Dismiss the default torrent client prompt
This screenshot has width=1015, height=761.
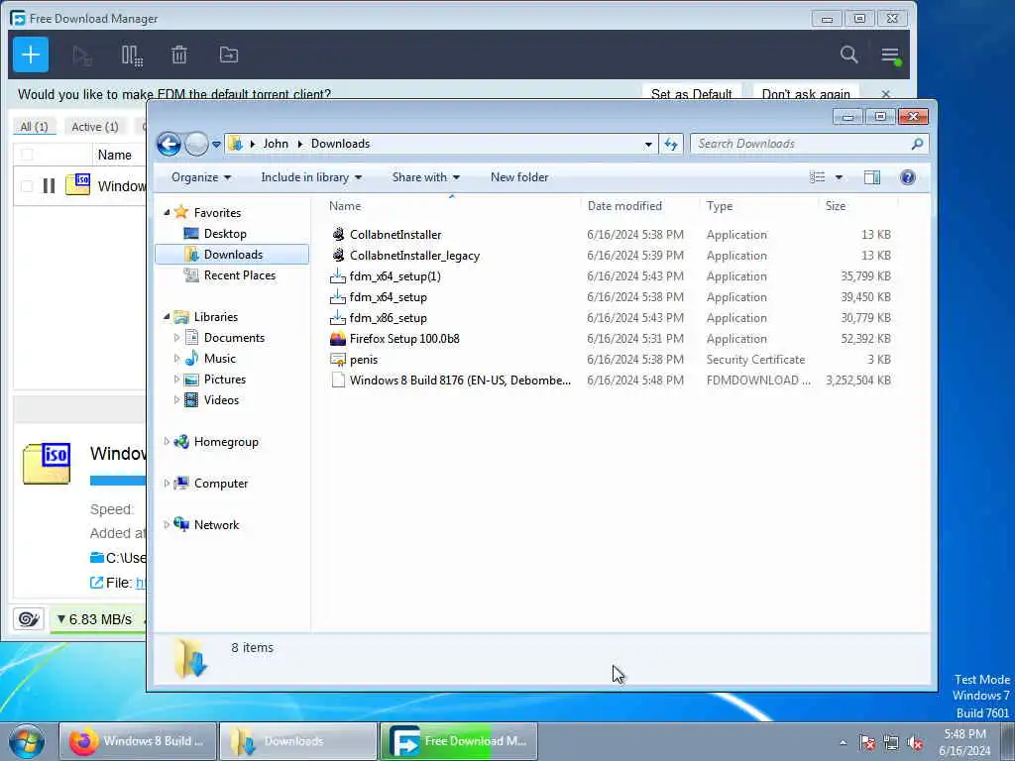[x=885, y=94]
